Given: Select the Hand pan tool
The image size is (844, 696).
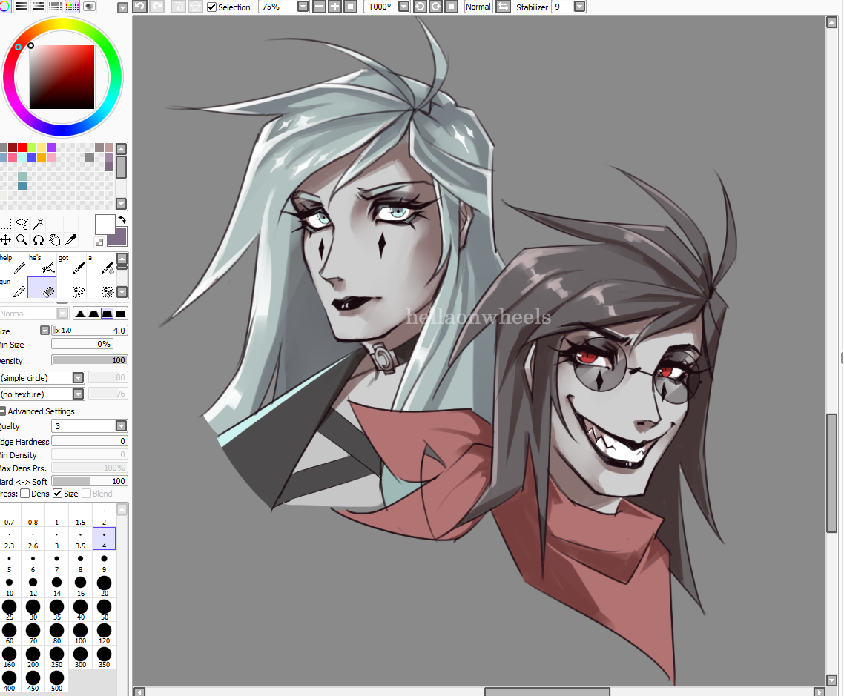Looking at the screenshot, I should click(x=55, y=240).
